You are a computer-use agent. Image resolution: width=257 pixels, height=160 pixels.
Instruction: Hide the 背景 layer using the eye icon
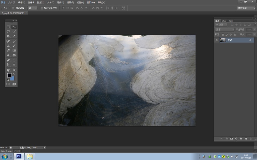[217, 40]
